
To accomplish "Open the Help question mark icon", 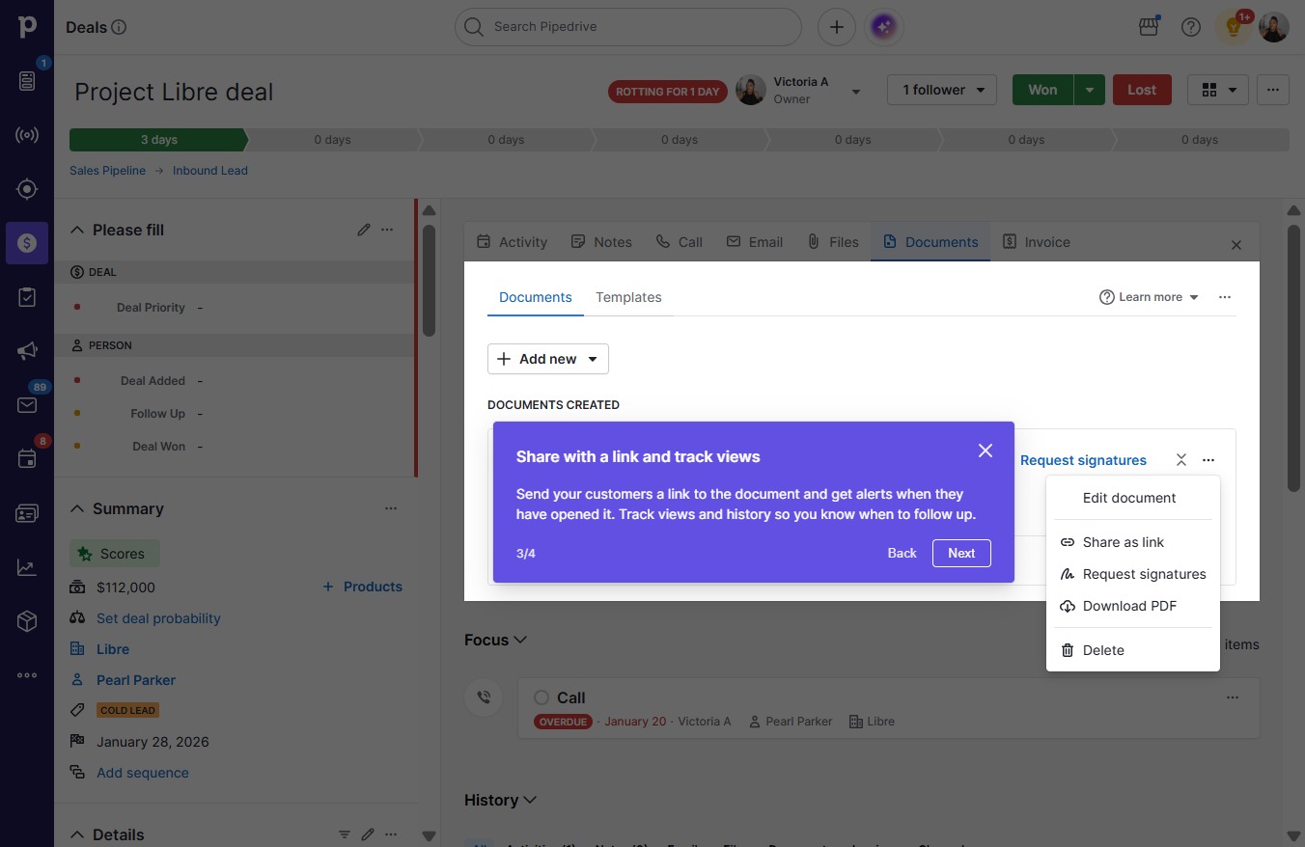I will 1191,27.
